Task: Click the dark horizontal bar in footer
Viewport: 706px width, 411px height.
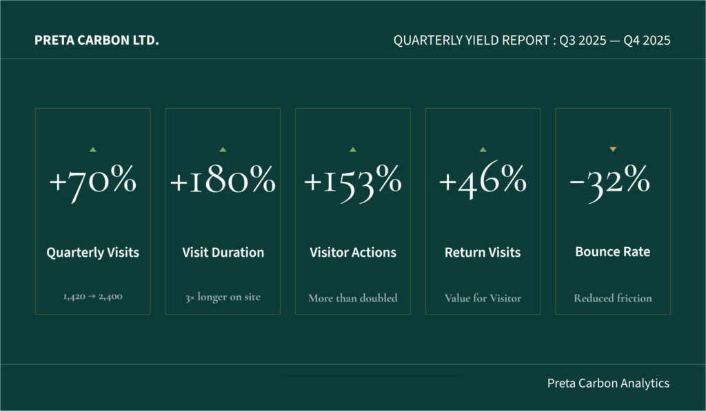Action: [x=372, y=377]
